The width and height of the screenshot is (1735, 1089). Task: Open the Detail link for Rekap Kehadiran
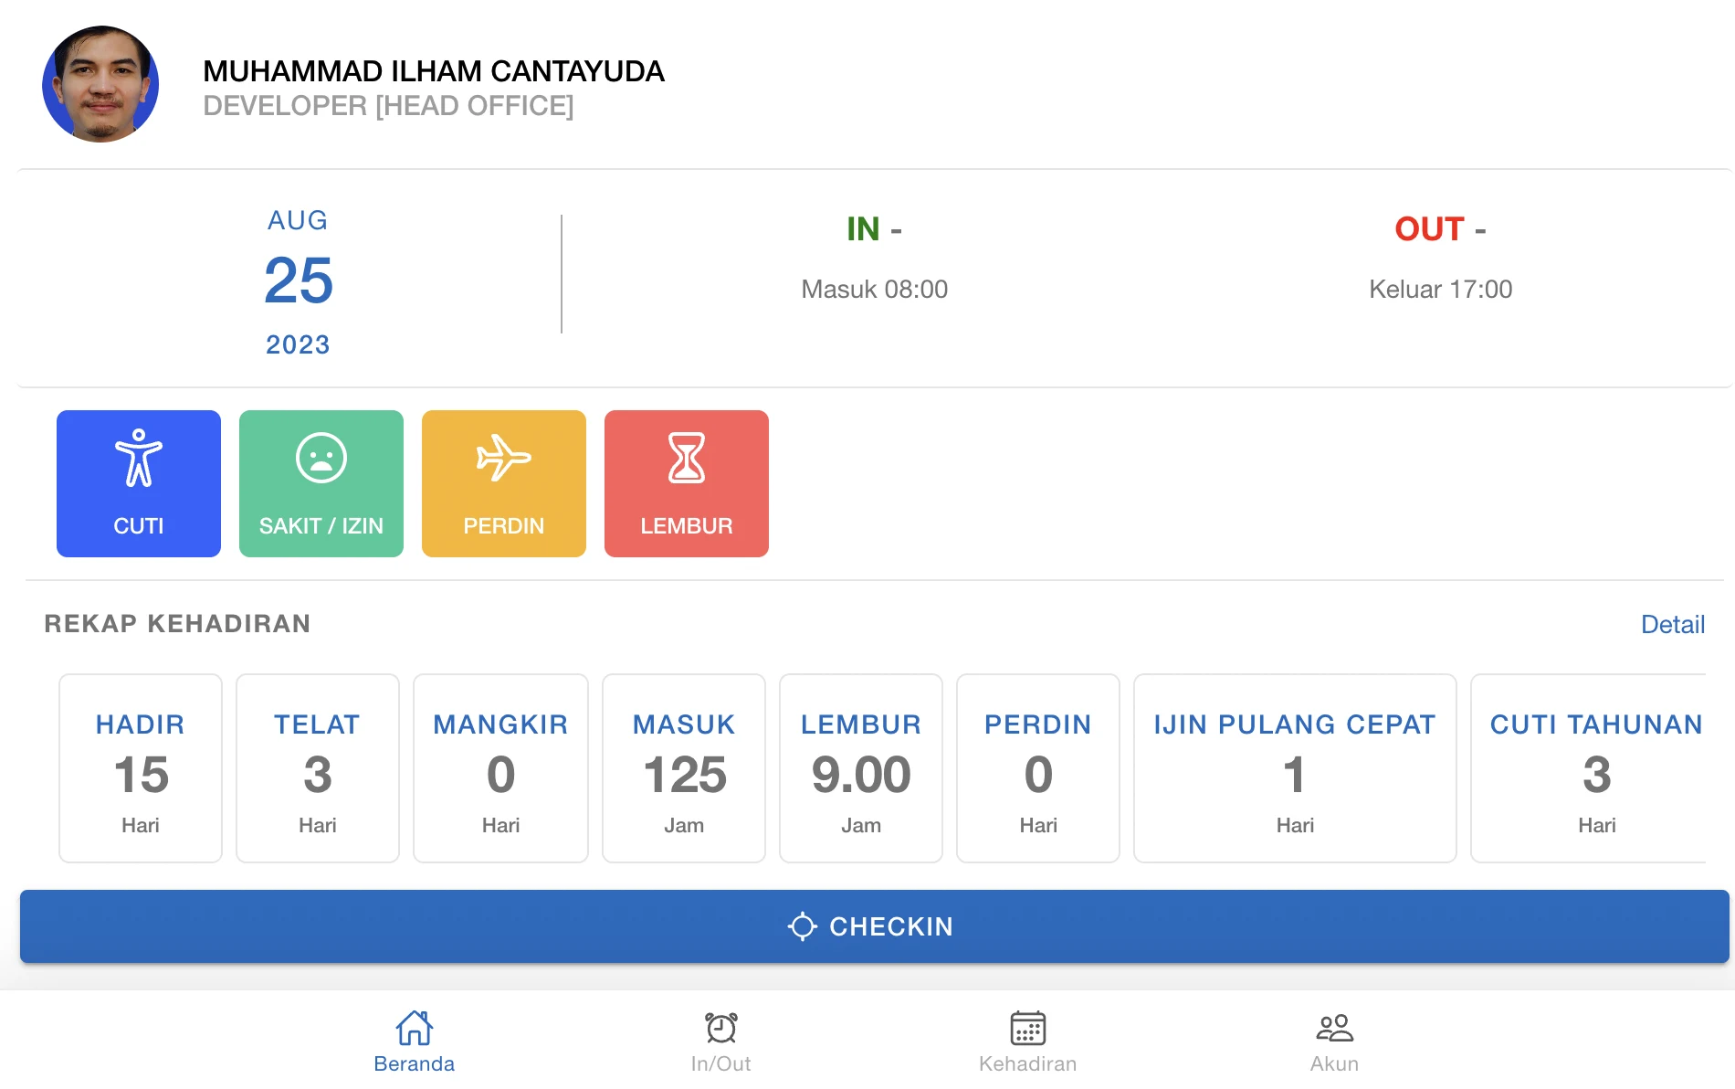[x=1673, y=624]
